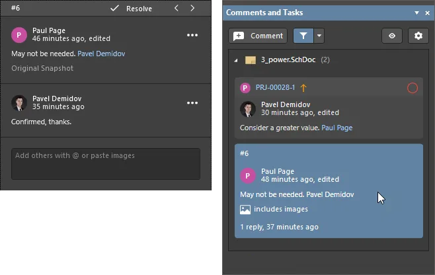Click the filter funnel icon
This screenshot has width=435, height=275.
coord(303,36)
